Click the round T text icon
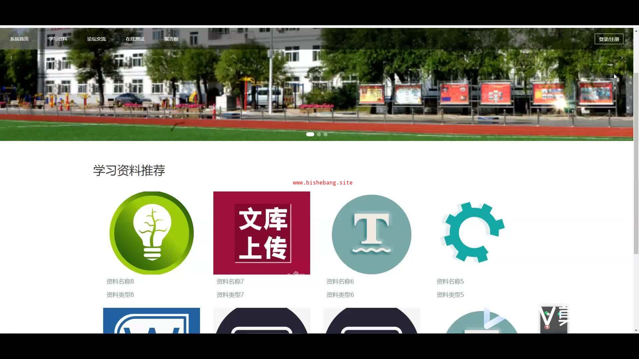The image size is (639, 359). (371, 234)
